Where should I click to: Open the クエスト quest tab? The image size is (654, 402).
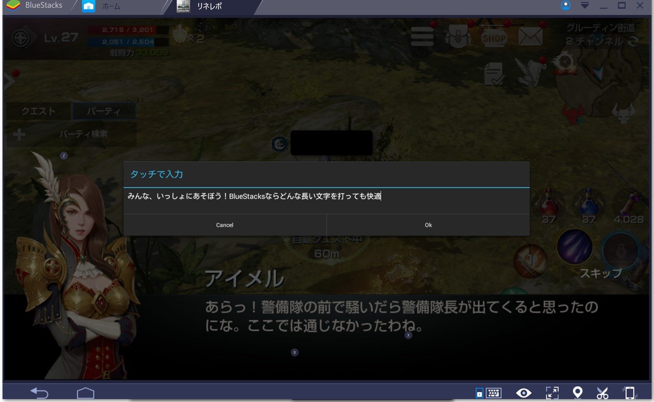tap(38, 112)
